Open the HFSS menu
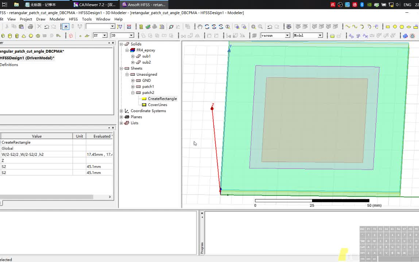The image size is (419, 262). coord(73,19)
